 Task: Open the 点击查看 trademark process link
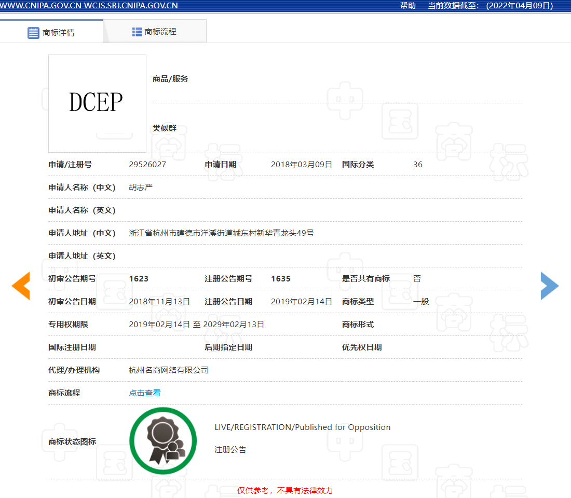145,393
